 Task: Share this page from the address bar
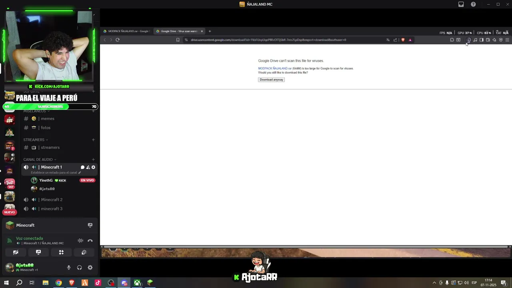pyautogui.click(x=395, y=40)
